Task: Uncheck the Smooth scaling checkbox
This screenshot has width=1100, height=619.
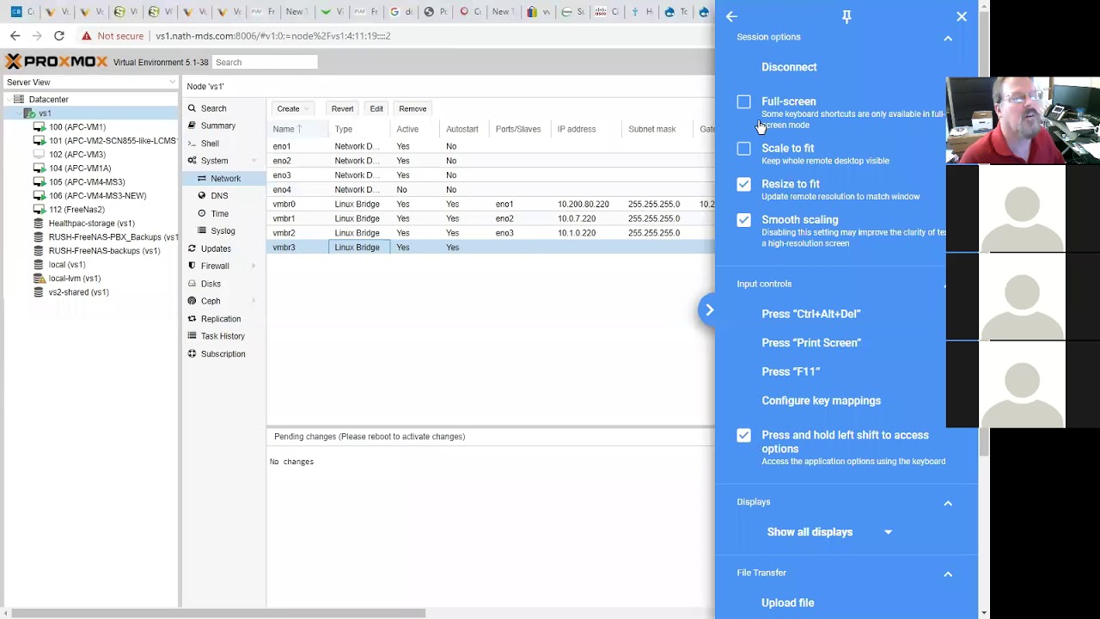Action: pyautogui.click(x=744, y=220)
